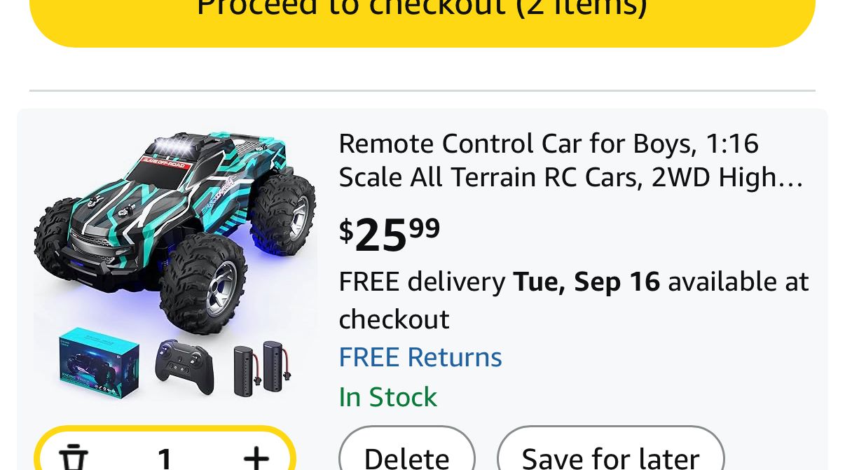Click the packaging box in product photo
845x470 pixels.
pos(99,363)
